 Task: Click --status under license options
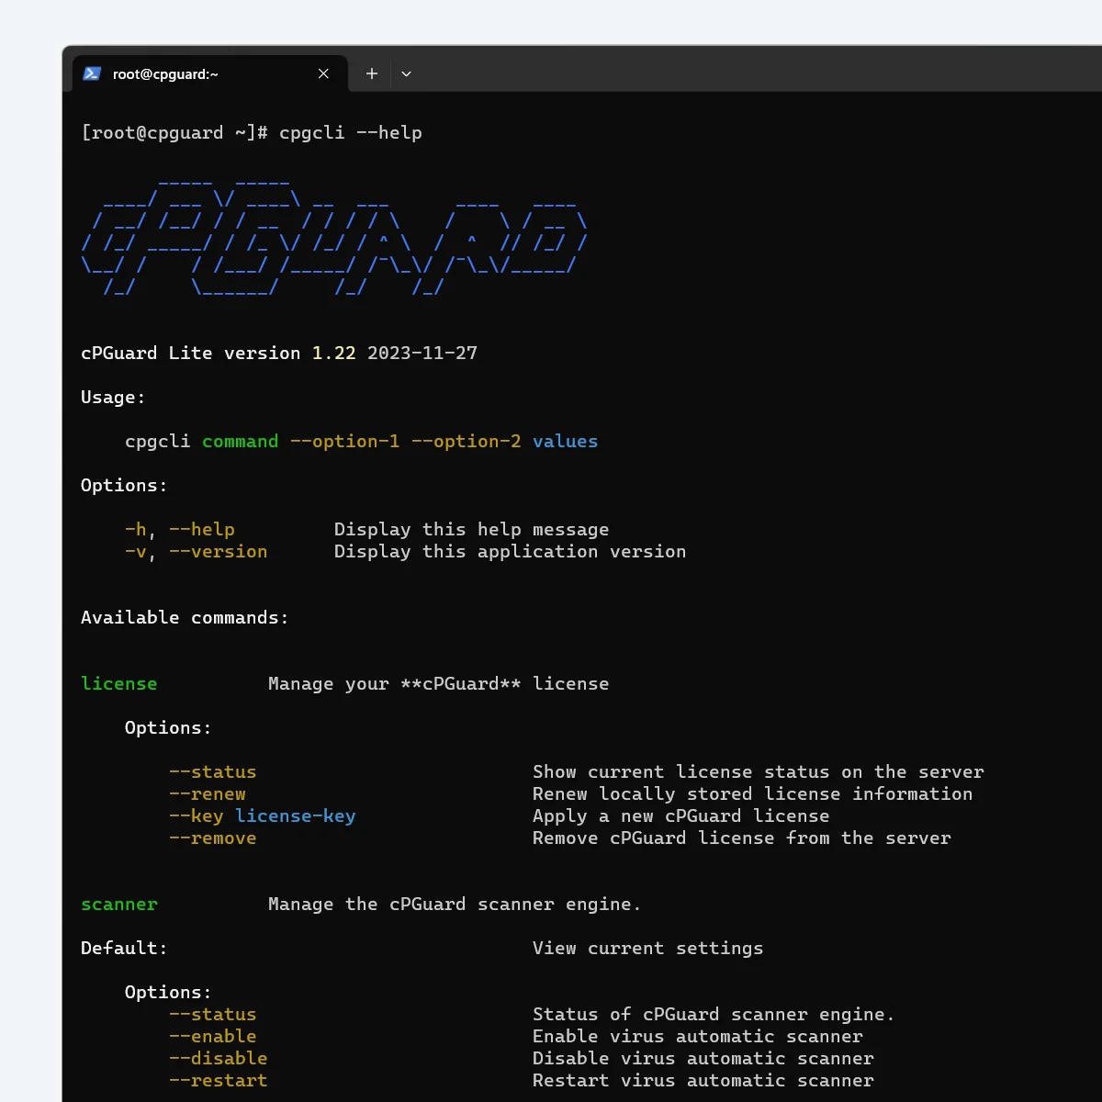coord(212,771)
